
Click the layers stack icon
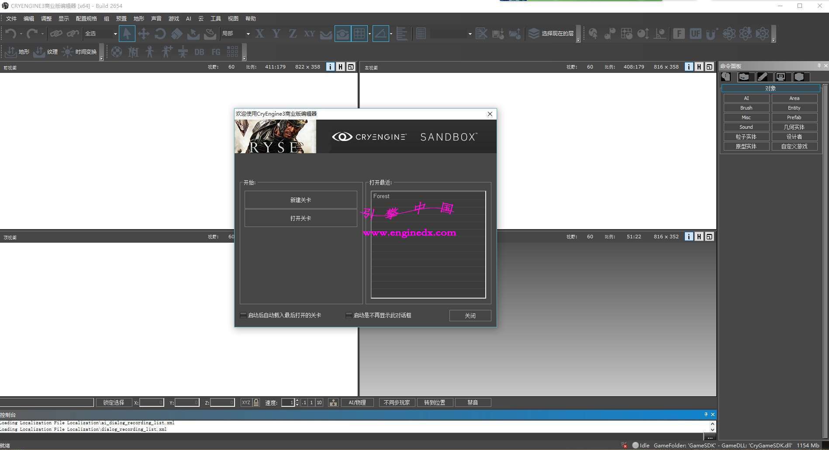click(x=534, y=34)
